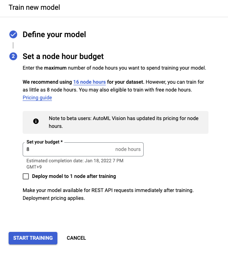Select the Set a node hour budget heading

click(63, 56)
